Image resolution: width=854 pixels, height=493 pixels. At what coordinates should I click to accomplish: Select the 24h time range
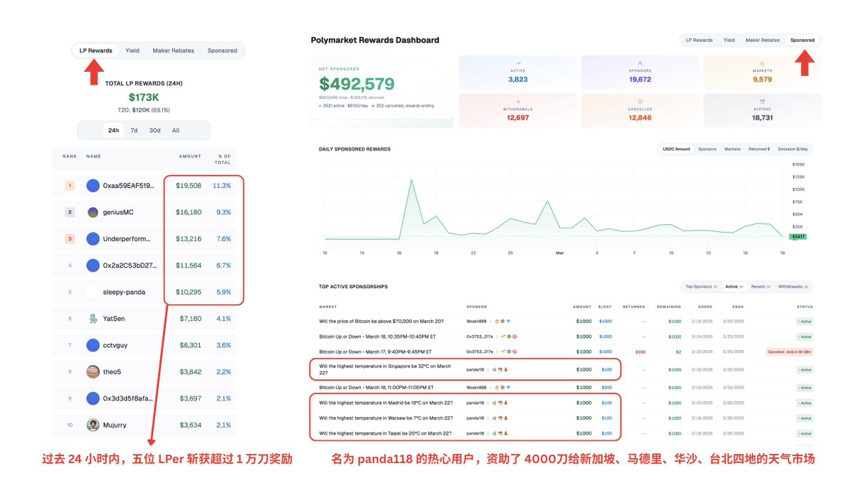tap(113, 130)
